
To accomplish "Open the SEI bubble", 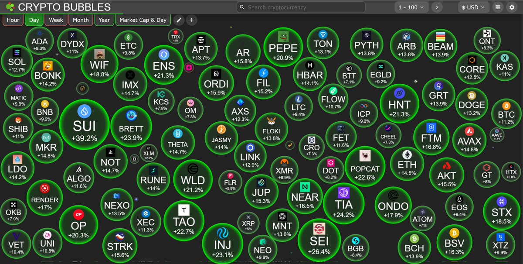I will pos(319,240).
